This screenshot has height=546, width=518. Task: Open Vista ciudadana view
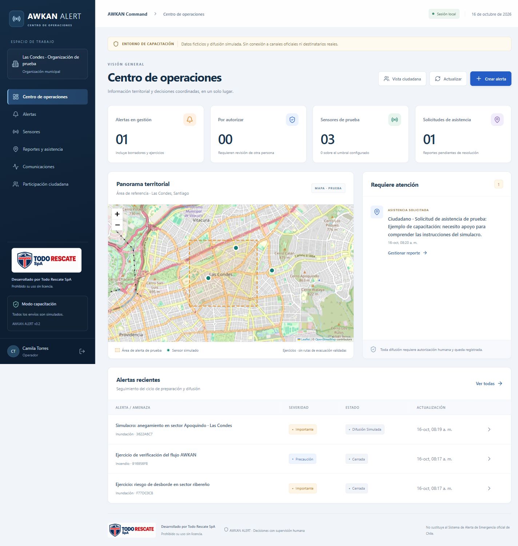(x=402, y=79)
